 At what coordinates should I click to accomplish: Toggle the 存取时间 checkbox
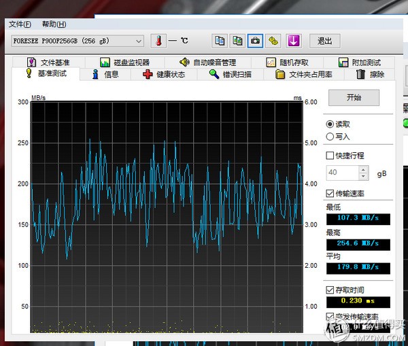click(x=330, y=290)
